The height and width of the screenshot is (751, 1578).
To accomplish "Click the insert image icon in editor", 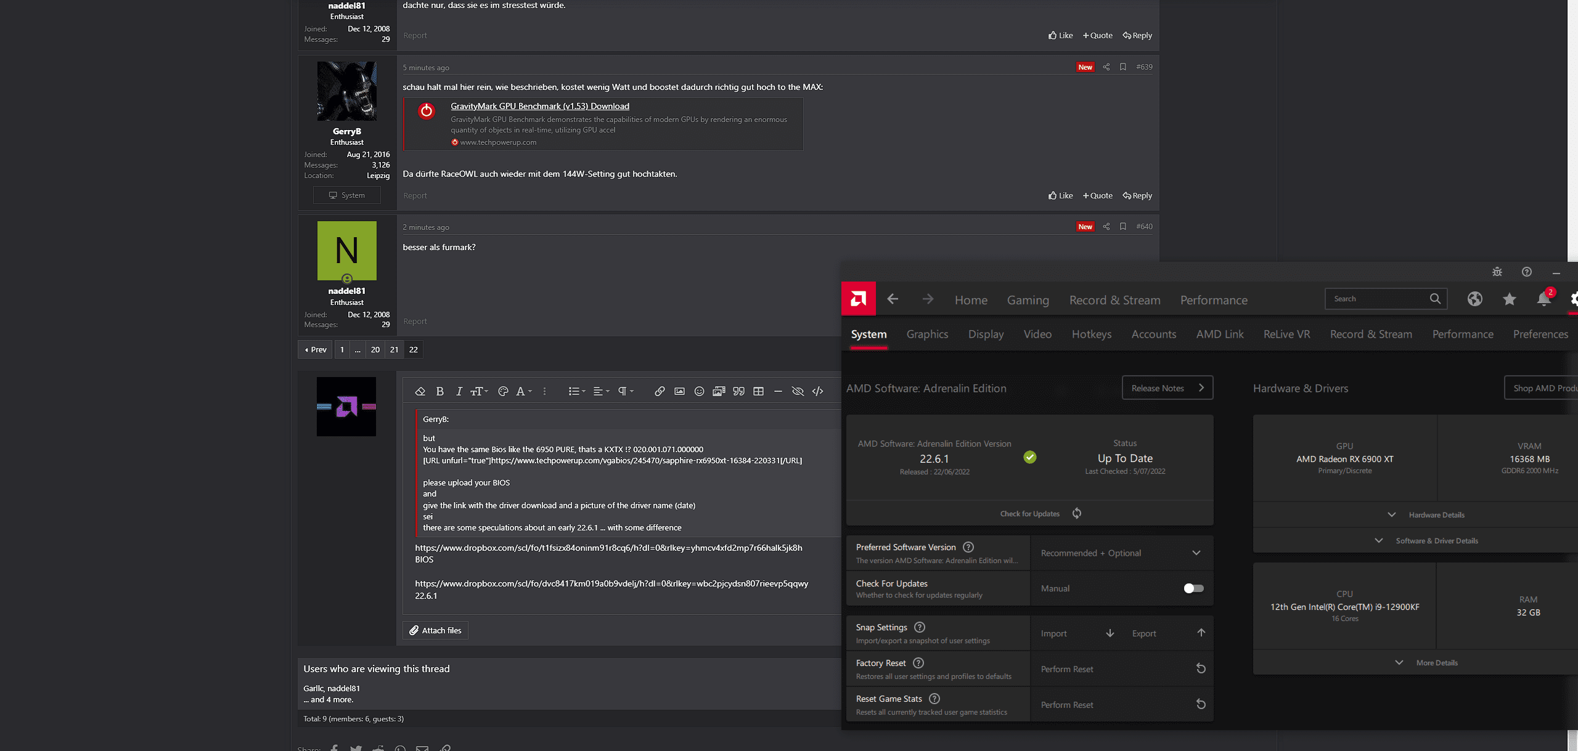I will click(x=679, y=391).
